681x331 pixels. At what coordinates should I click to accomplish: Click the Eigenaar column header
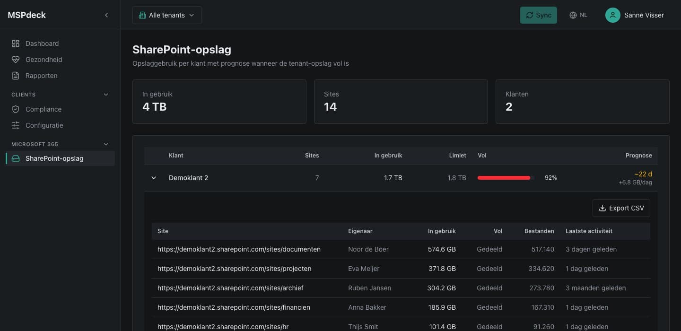click(x=360, y=231)
